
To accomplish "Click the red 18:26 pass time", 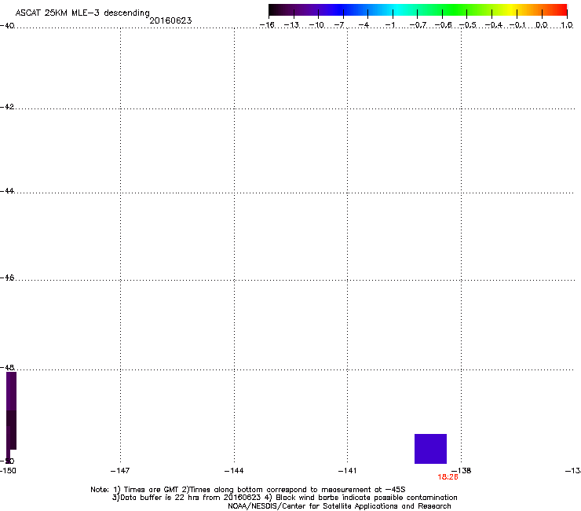I will (448, 477).
